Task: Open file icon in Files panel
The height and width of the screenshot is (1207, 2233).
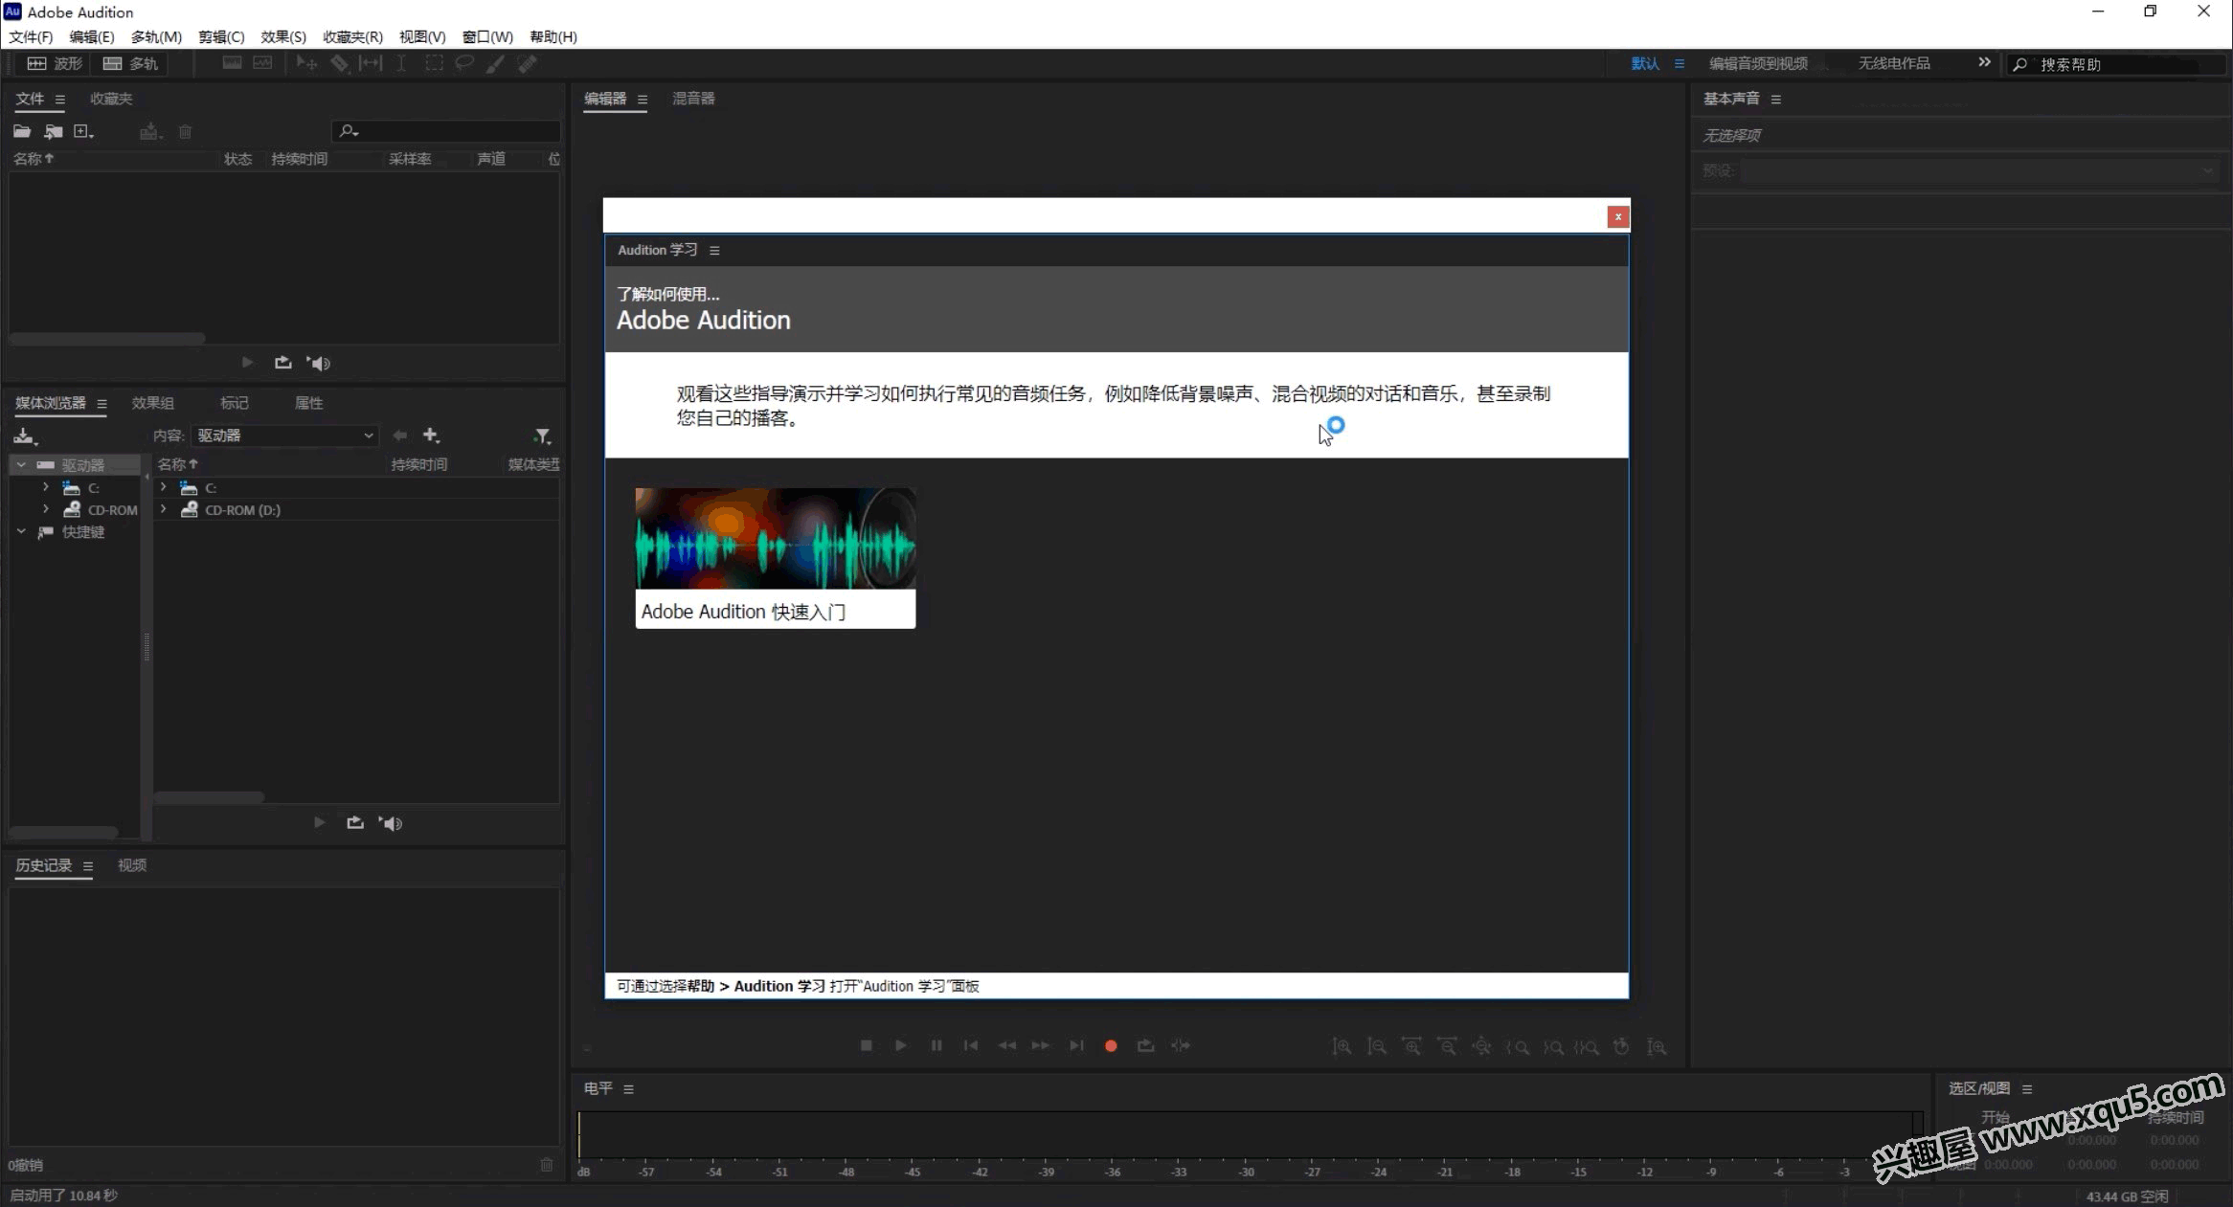Action: pos(22,131)
